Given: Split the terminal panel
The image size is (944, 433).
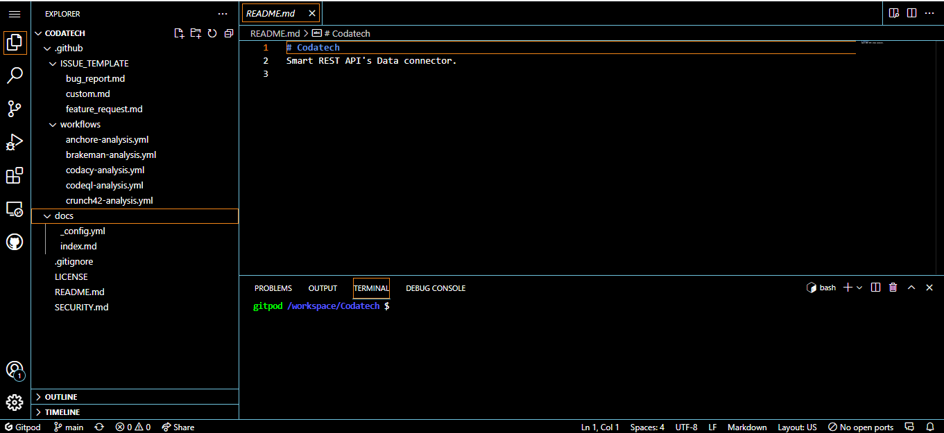Looking at the screenshot, I should (876, 288).
